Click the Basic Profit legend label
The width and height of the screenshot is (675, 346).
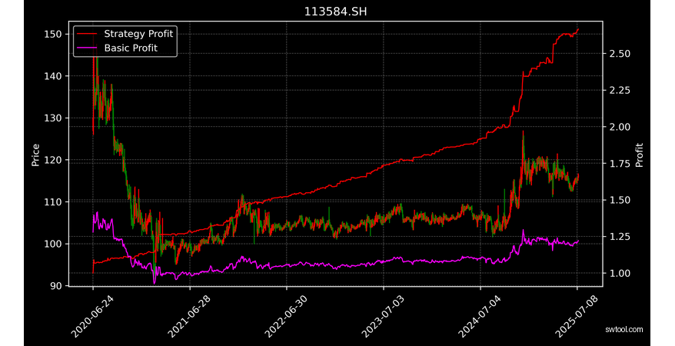point(131,48)
